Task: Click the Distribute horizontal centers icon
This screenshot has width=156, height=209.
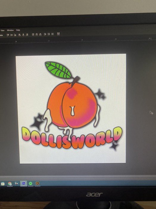Action: [x=49, y=34]
